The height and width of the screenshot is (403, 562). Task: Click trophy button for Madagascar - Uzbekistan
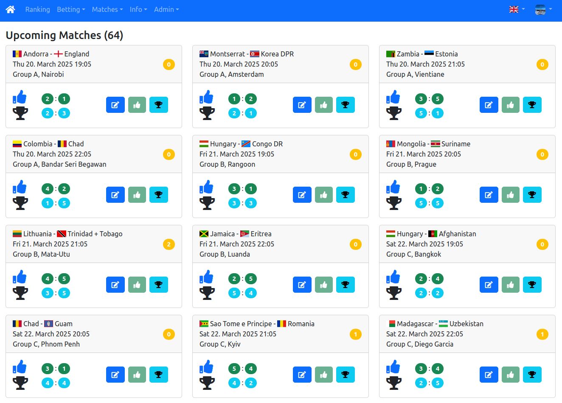pos(532,375)
